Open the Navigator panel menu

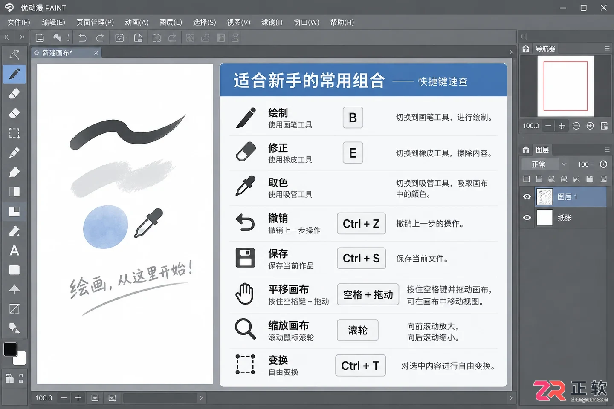pyautogui.click(x=607, y=49)
